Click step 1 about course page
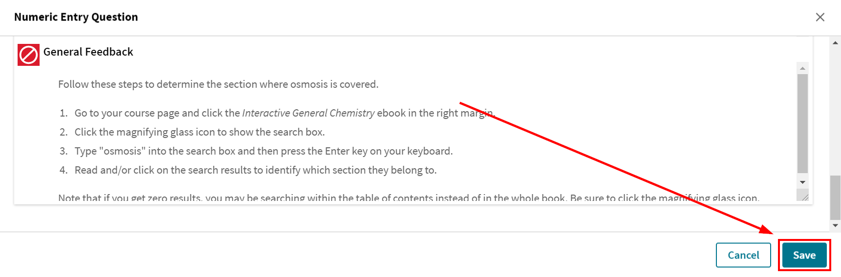 coord(285,113)
